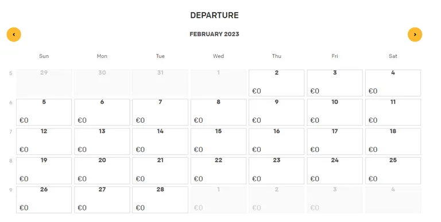This screenshot has width=441, height=222.
Task: Advance to next month with right arrow
Action: pyautogui.click(x=415, y=34)
